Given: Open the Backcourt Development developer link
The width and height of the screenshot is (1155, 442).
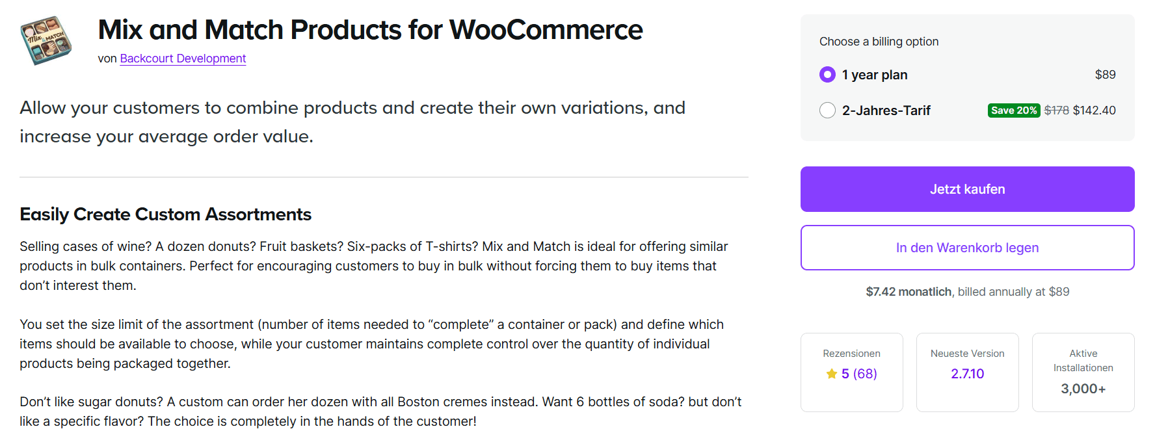Looking at the screenshot, I should point(183,58).
